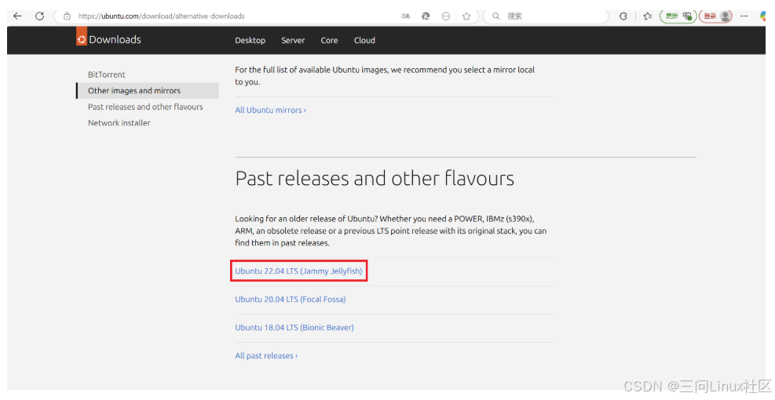Viewport: 775px width, 400px height.
Task: Select Network installer in the sidebar
Action: [119, 123]
